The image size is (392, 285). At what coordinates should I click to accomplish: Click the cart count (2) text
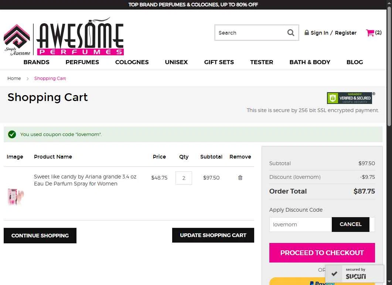(x=378, y=32)
